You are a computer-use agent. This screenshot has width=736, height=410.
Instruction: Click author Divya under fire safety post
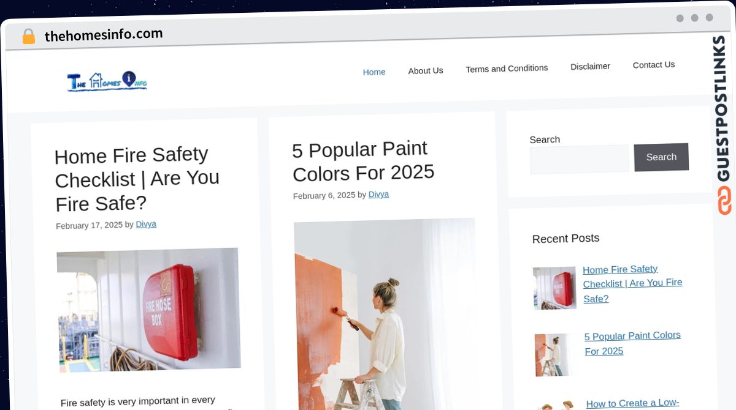[x=146, y=225]
